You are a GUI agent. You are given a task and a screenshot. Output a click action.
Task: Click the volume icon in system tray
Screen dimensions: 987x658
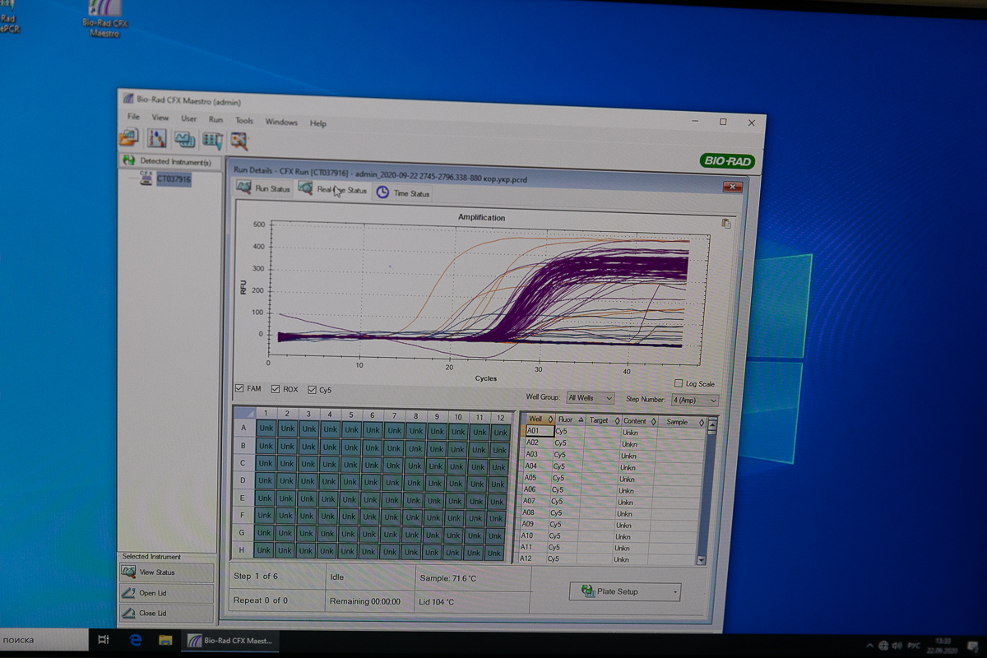point(897,646)
